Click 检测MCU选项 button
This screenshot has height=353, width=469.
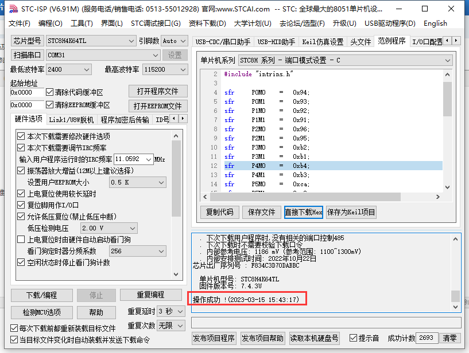coord(41,312)
